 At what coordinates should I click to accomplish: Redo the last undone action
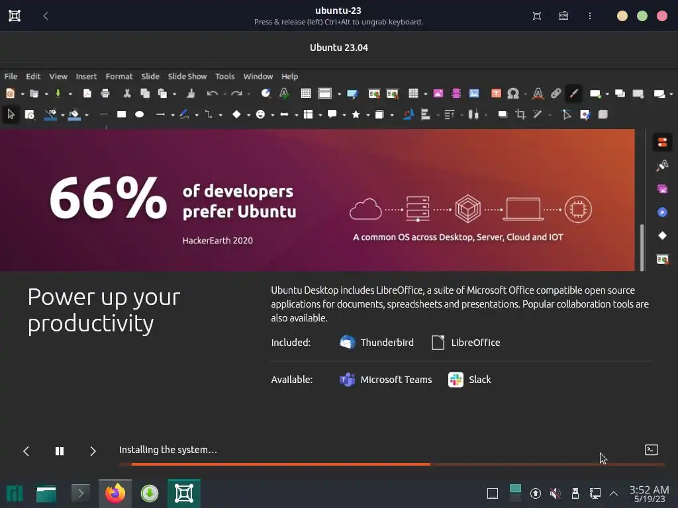click(236, 93)
